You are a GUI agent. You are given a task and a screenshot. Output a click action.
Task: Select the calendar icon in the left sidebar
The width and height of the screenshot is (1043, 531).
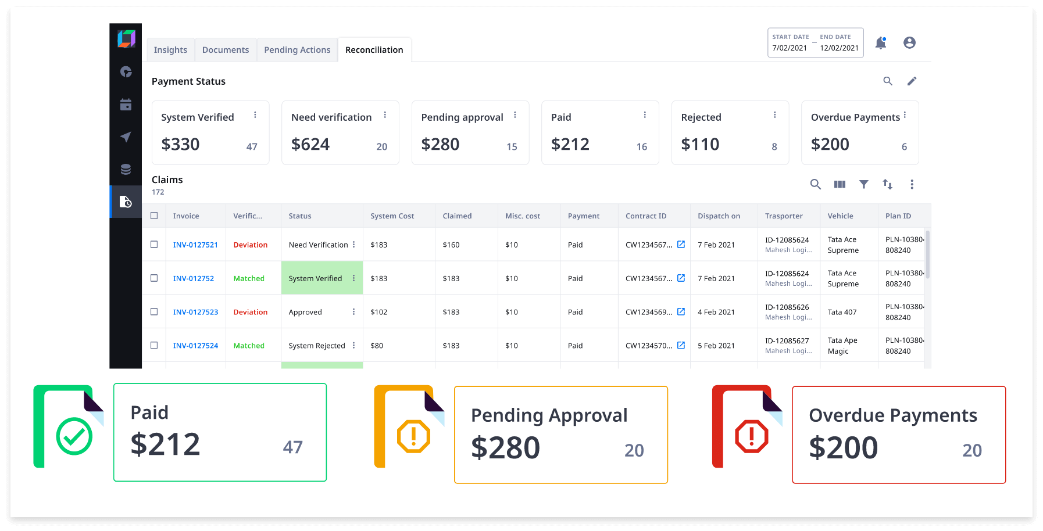point(126,105)
